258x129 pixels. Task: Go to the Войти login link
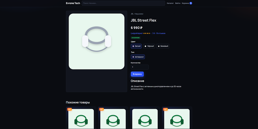pos(178,3)
